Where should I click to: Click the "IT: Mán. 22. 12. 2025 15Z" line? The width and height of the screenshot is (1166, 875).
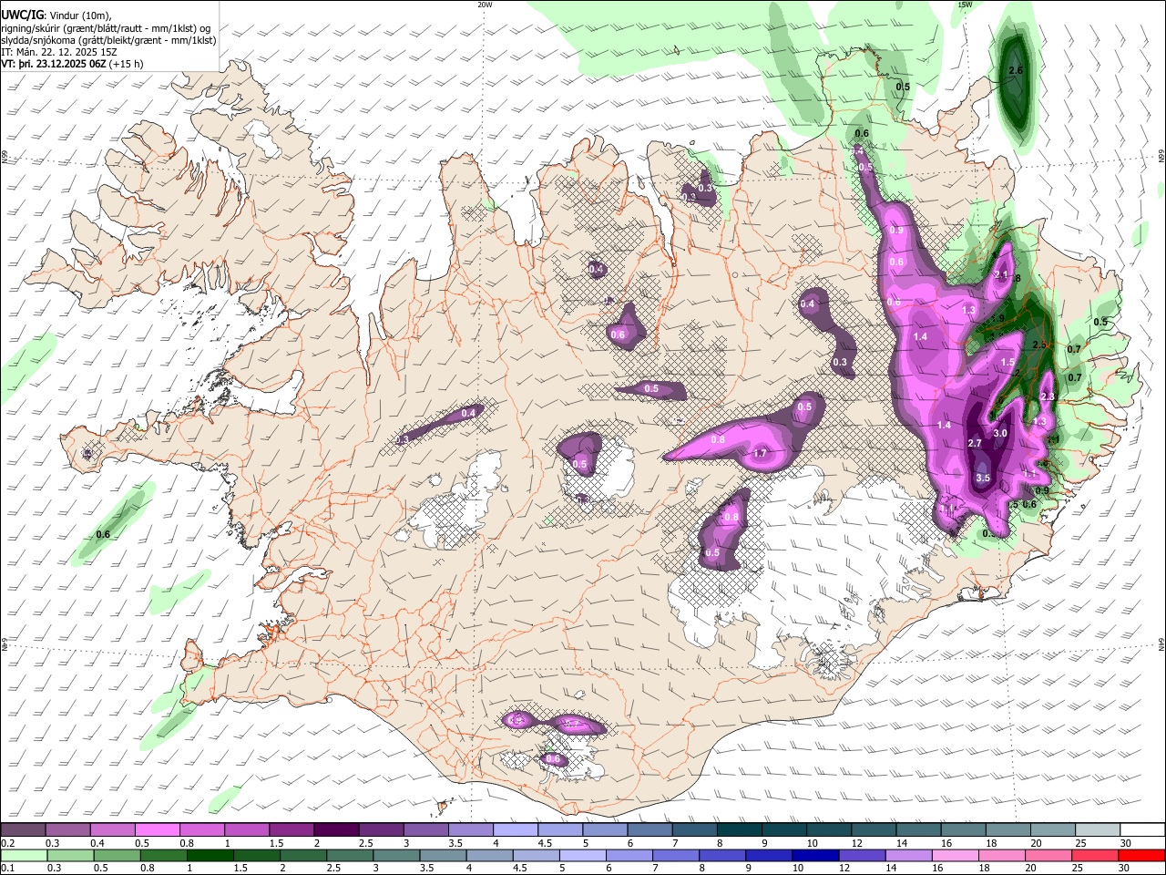(x=59, y=52)
